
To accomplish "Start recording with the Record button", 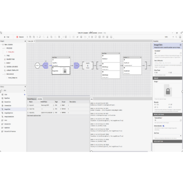I will tap(20, 37).
